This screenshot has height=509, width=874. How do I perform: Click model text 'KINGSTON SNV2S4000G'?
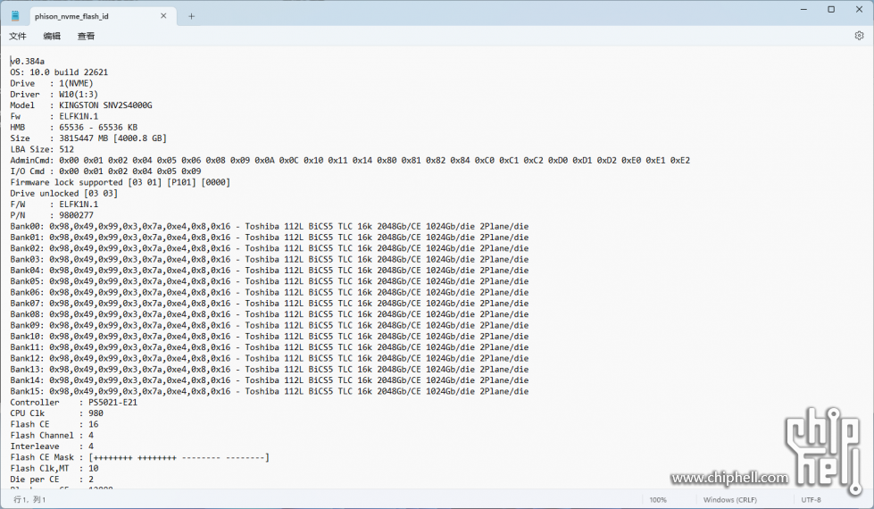click(x=105, y=105)
